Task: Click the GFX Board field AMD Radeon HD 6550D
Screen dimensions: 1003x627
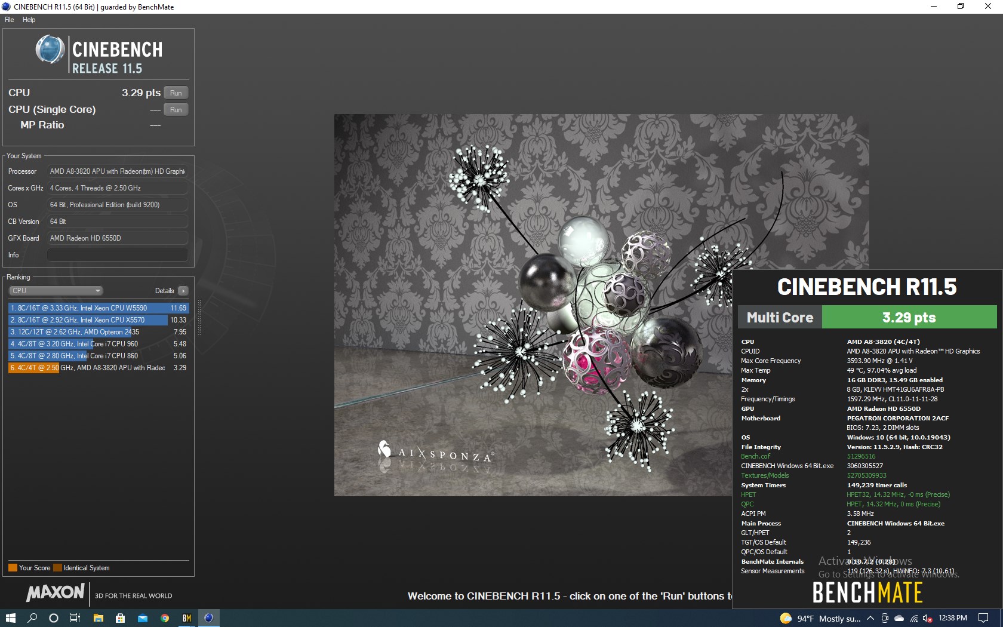Action: [118, 238]
